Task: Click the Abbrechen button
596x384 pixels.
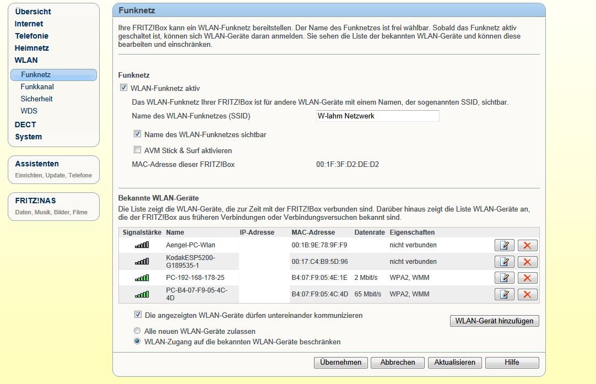Action: [398, 363]
